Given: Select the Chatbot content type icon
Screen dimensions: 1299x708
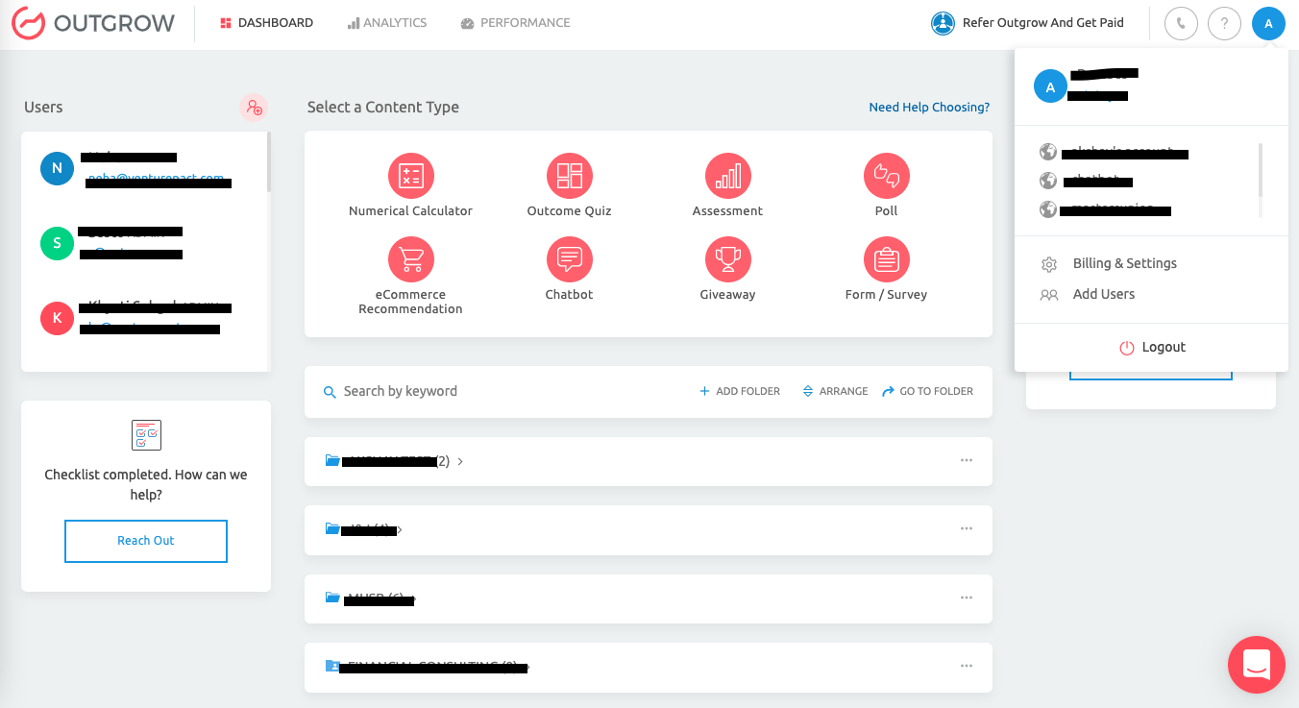Looking at the screenshot, I should pyautogui.click(x=570, y=259).
